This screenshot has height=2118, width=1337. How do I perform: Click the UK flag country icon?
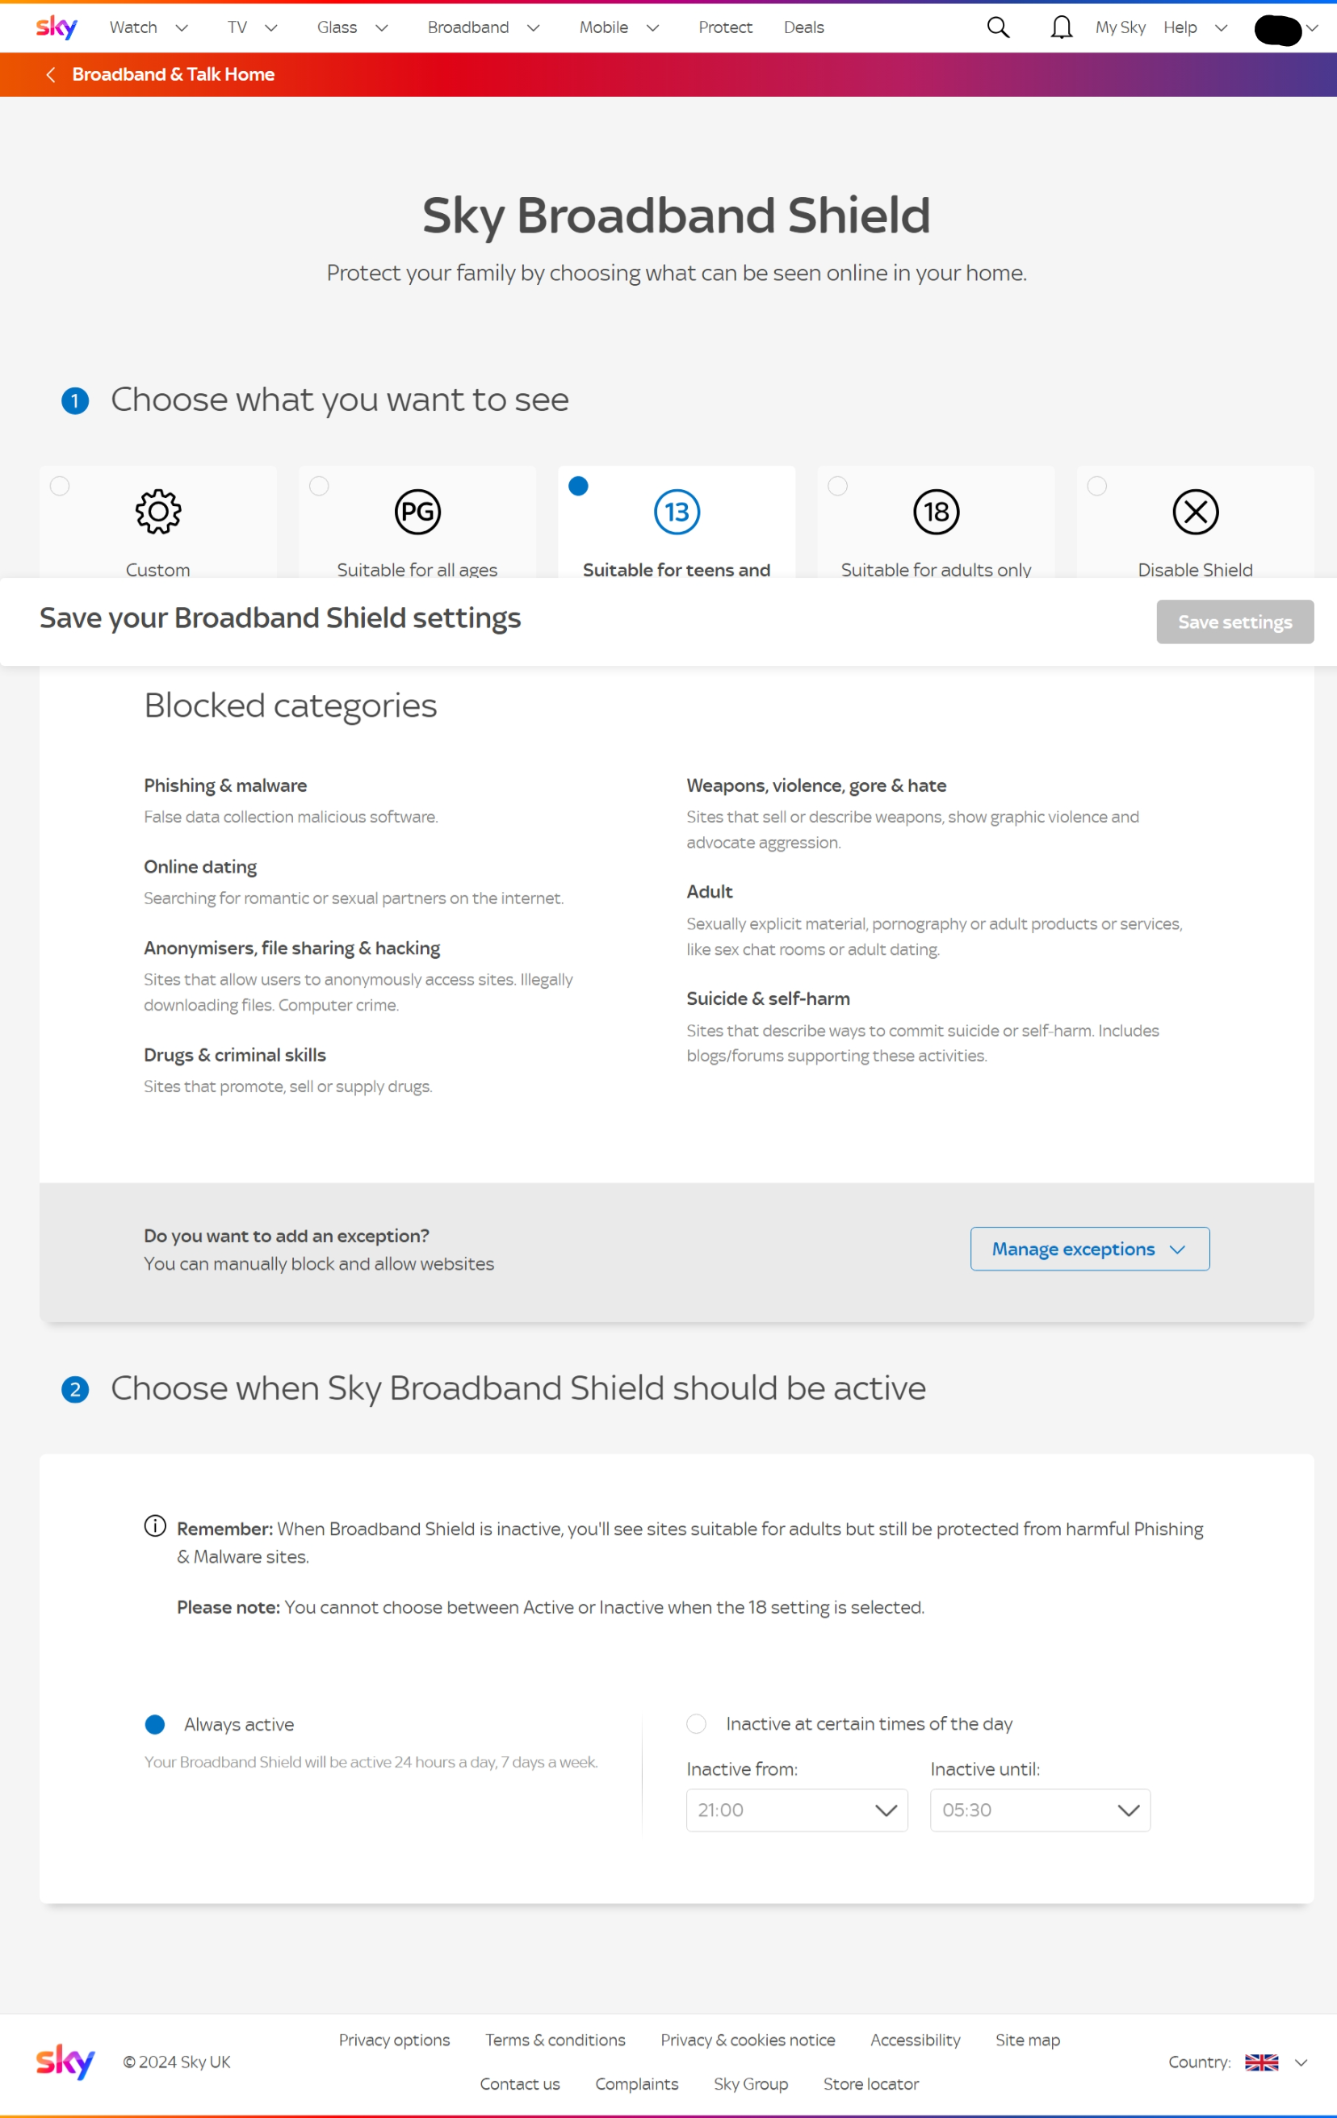click(1262, 2061)
